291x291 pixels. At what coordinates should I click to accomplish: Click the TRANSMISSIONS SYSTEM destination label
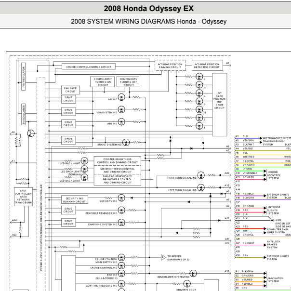273,143
